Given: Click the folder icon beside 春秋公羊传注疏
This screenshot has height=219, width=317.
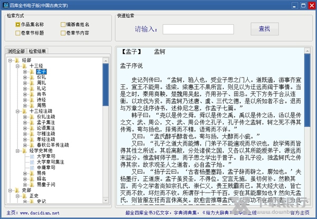Looking at the screenshot, I should tap(32, 145).
